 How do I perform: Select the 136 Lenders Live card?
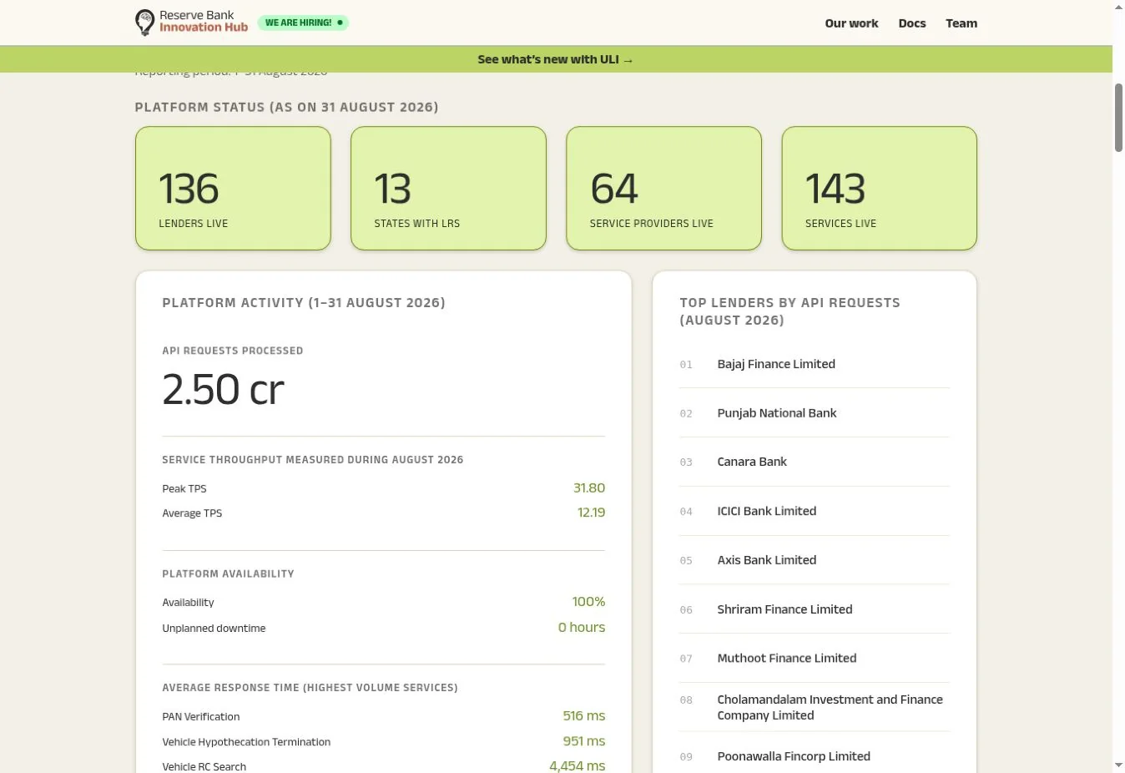[x=233, y=188]
